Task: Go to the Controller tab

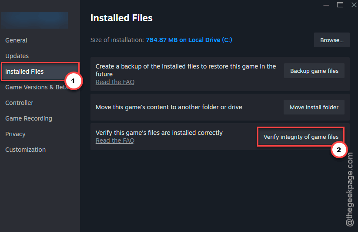Action: 19,103
